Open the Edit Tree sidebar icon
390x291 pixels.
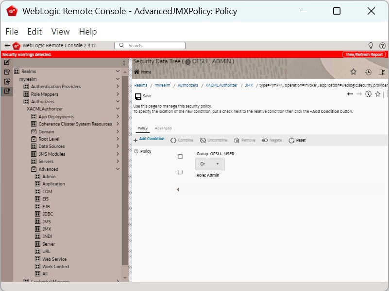coord(7,63)
